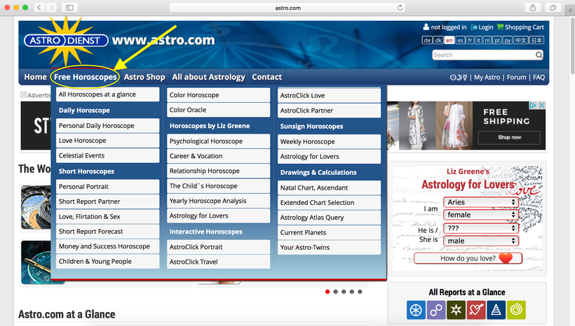Open the Shopping Cart icon link

pyautogui.click(x=500, y=27)
